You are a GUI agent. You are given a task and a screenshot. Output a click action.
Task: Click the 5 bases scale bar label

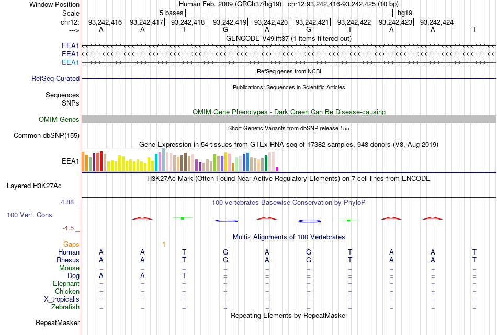pos(171,13)
